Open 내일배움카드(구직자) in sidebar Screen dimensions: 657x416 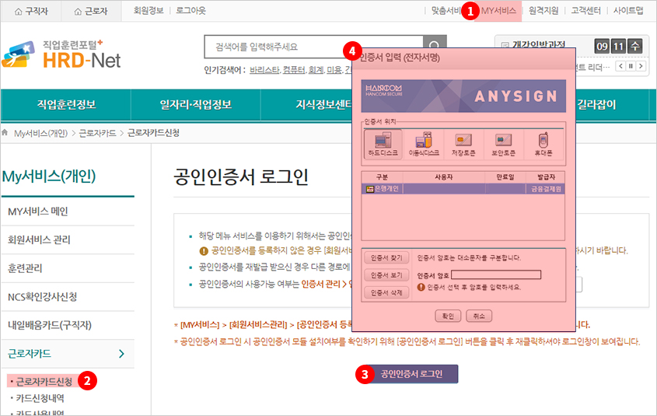pos(68,326)
